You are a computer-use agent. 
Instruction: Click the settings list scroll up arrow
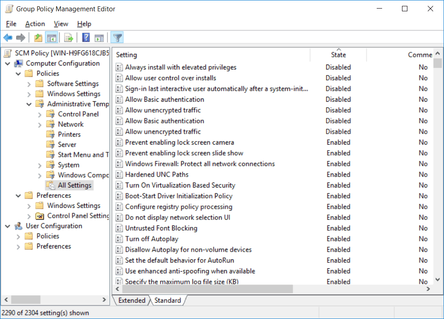pos(438,53)
